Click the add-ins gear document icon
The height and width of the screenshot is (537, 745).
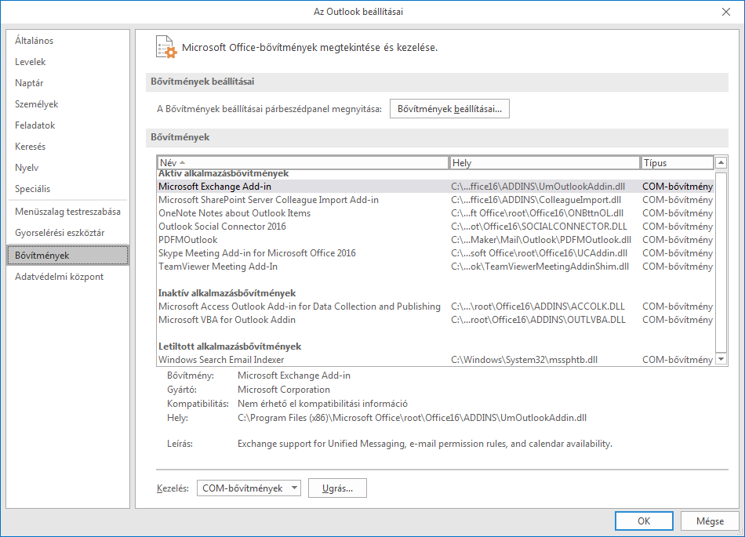pos(166,47)
